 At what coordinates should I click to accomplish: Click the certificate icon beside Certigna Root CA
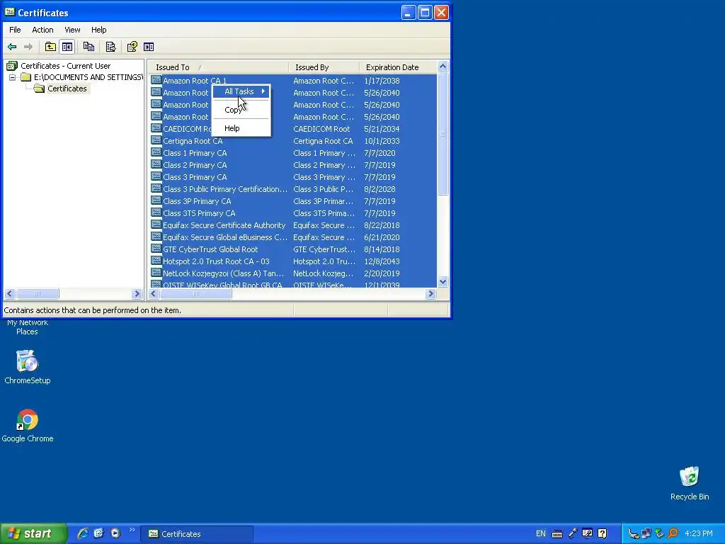[156, 141]
